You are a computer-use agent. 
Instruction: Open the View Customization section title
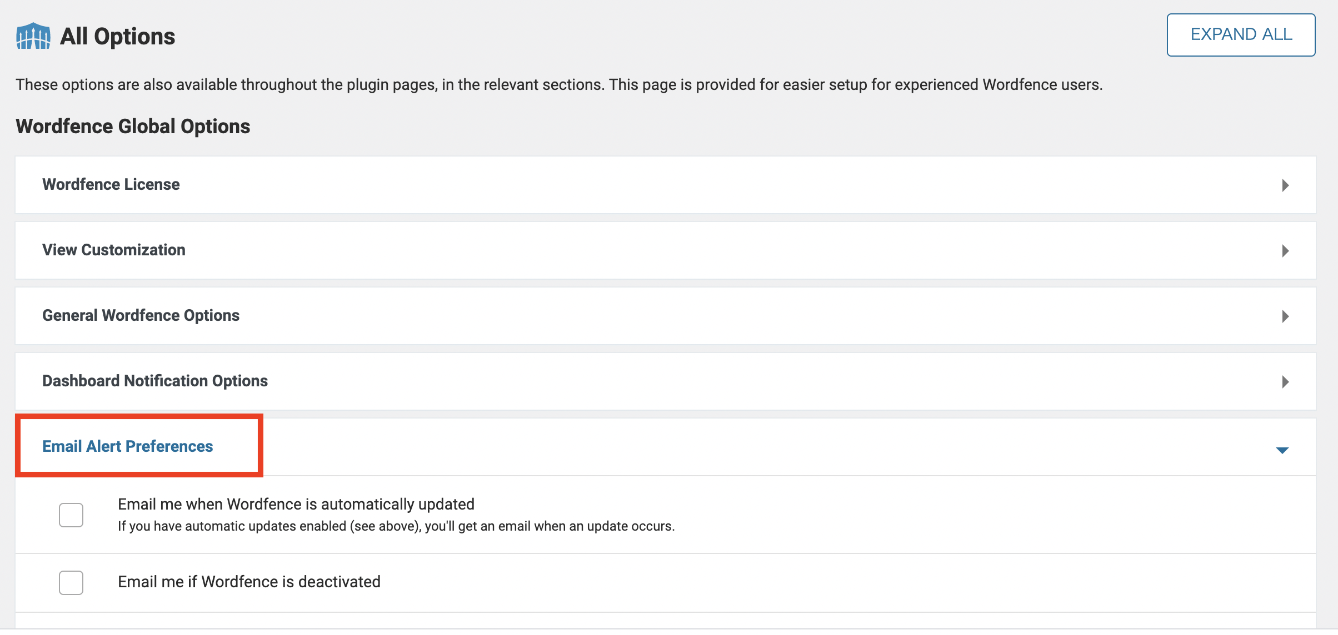113,250
